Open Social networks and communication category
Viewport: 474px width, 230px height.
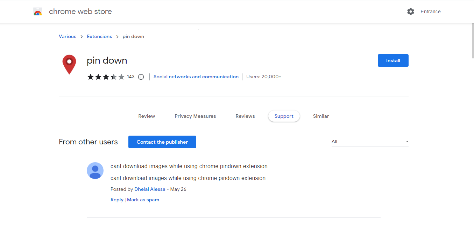(x=196, y=77)
